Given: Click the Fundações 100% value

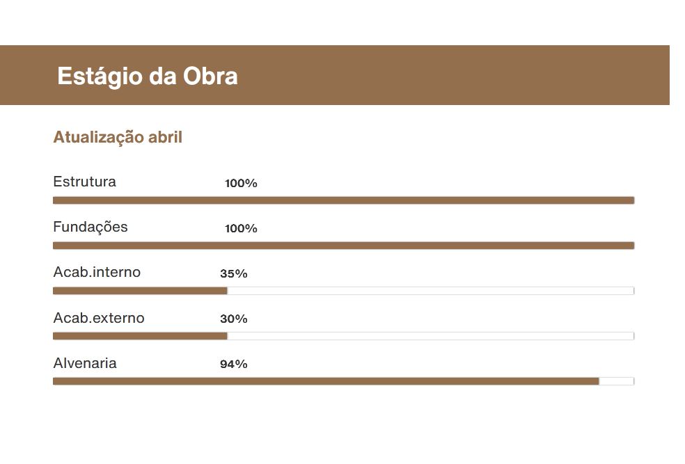Looking at the screenshot, I should (x=241, y=229).
